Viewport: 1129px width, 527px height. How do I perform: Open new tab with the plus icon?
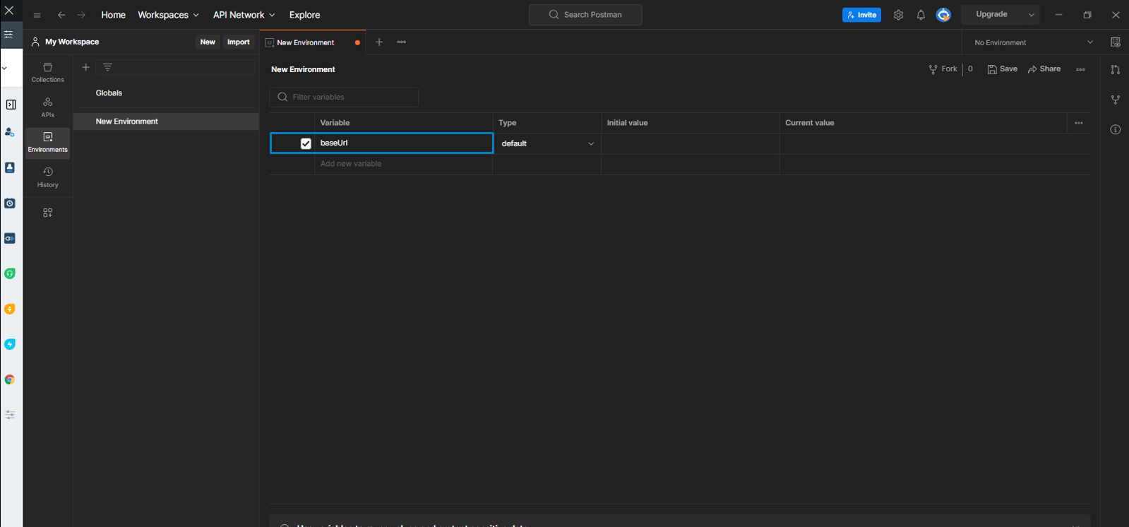pos(379,42)
